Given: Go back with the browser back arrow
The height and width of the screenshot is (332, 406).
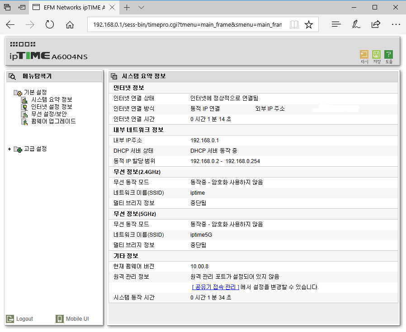Looking at the screenshot, I should [x=10, y=25].
